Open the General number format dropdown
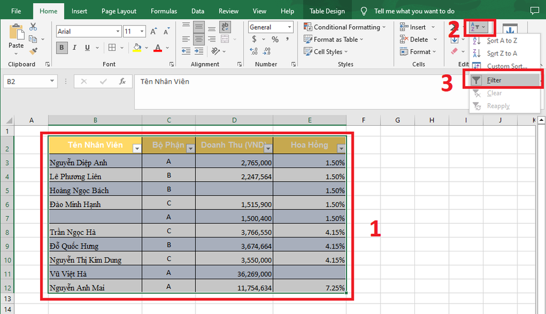The width and height of the screenshot is (546, 314). tap(289, 27)
